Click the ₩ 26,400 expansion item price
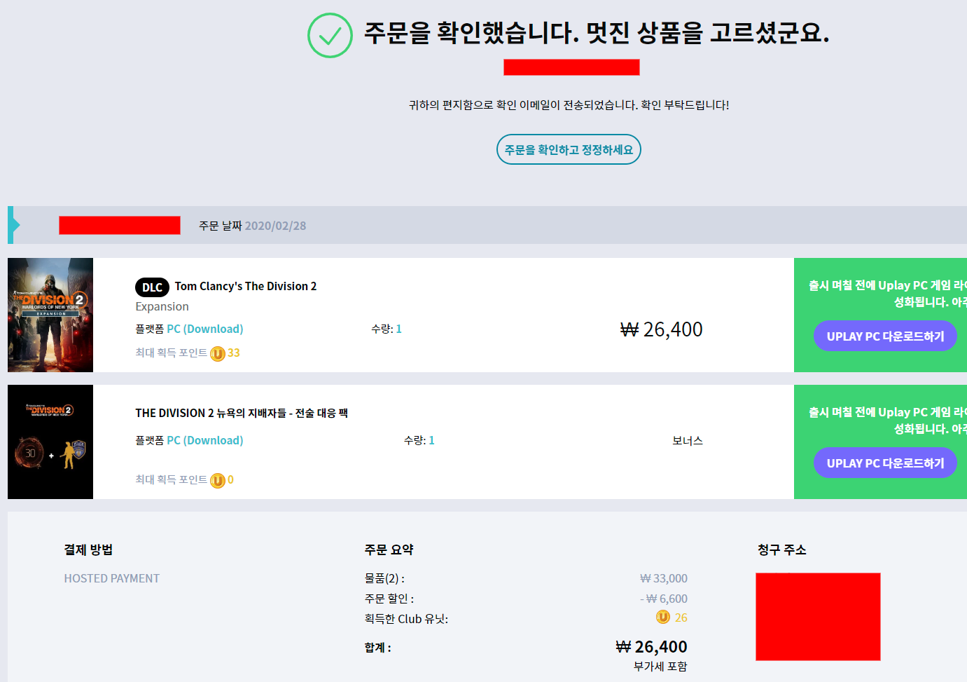 point(662,329)
